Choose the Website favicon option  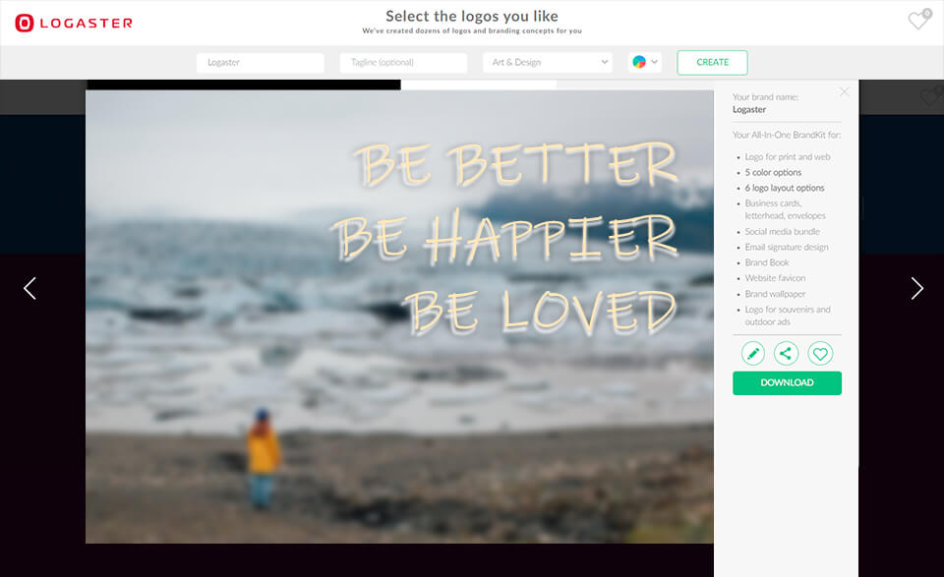(x=775, y=278)
